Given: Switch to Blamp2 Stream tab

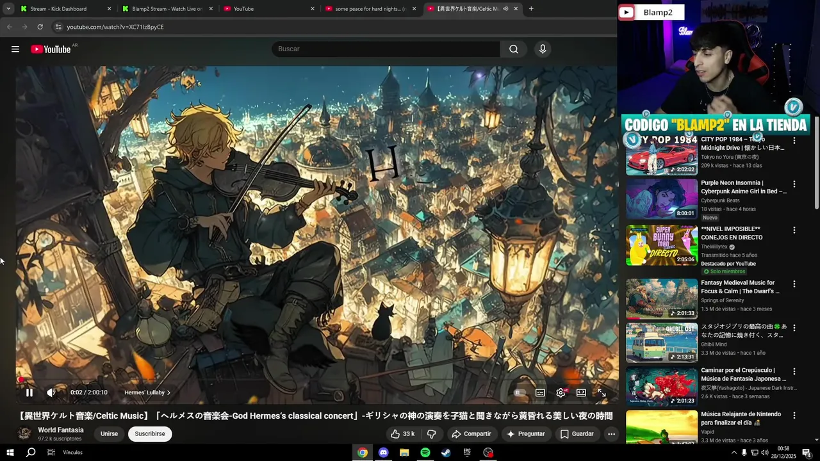Looking at the screenshot, I should pos(167,9).
